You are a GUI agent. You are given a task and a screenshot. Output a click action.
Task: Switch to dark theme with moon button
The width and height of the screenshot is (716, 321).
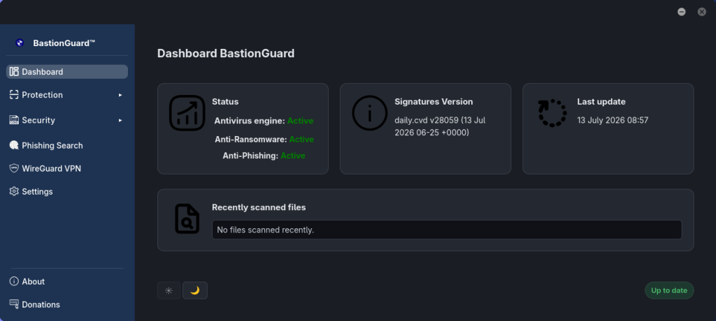point(195,290)
